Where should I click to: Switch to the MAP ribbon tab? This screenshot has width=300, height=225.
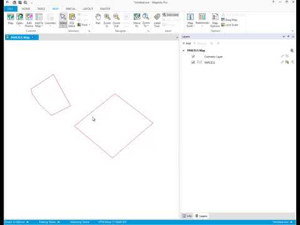[56, 9]
